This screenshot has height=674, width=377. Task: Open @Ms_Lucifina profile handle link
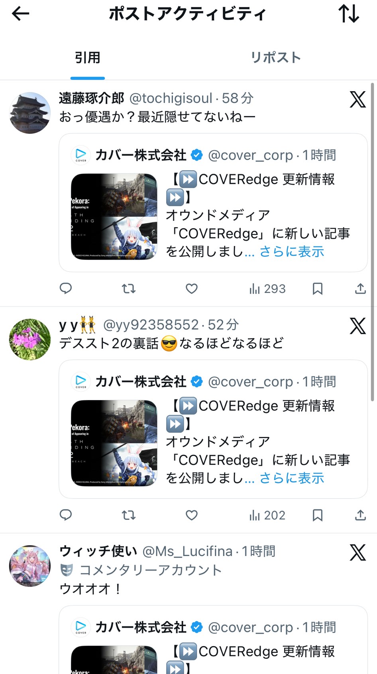(x=187, y=551)
